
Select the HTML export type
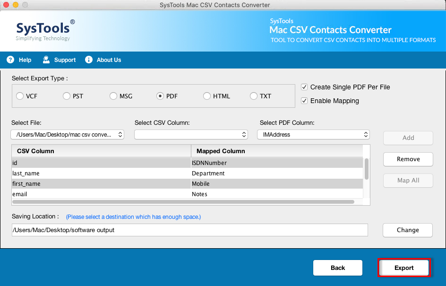click(207, 96)
